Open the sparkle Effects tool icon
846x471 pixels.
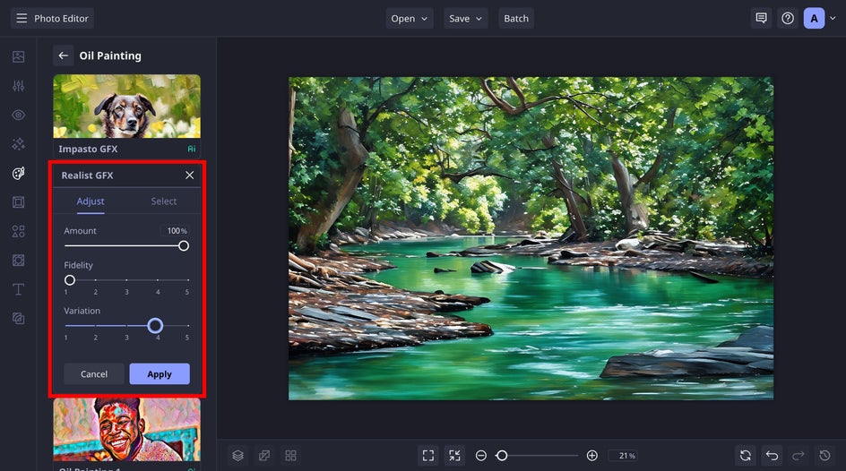point(18,144)
